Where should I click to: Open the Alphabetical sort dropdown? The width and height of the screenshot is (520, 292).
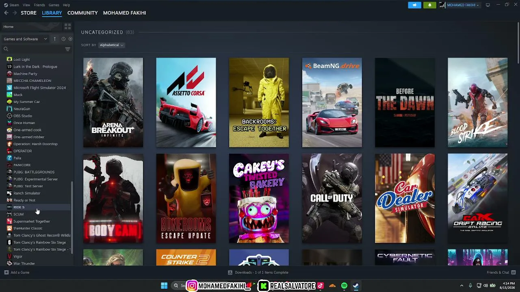tap(112, 45)
